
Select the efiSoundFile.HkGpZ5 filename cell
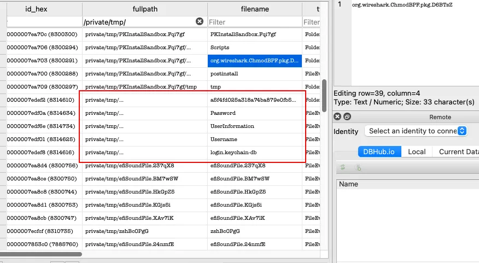(x=255, y=192)
